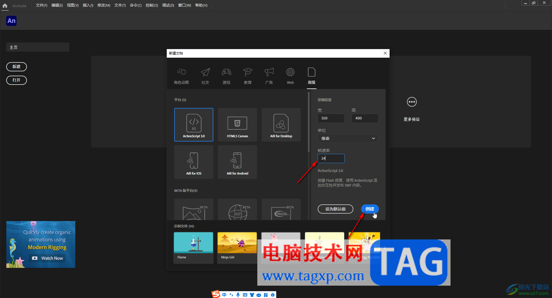Select the BETA WebGL platform

pos(281,209)
